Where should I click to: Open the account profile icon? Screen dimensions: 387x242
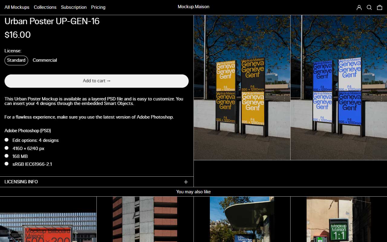pos(359,7)
